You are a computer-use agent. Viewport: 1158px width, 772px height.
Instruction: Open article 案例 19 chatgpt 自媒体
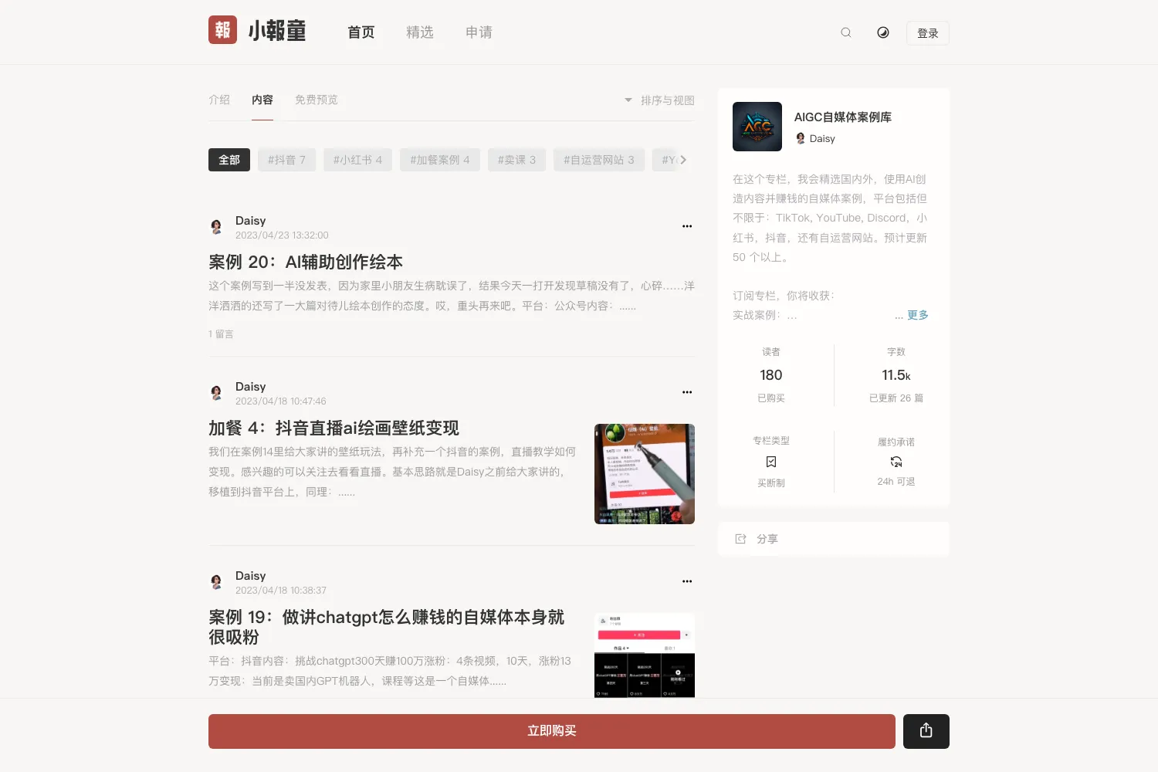coord(386,627)
